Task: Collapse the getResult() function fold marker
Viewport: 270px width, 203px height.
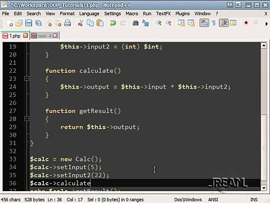Action: tap(26, 118)
